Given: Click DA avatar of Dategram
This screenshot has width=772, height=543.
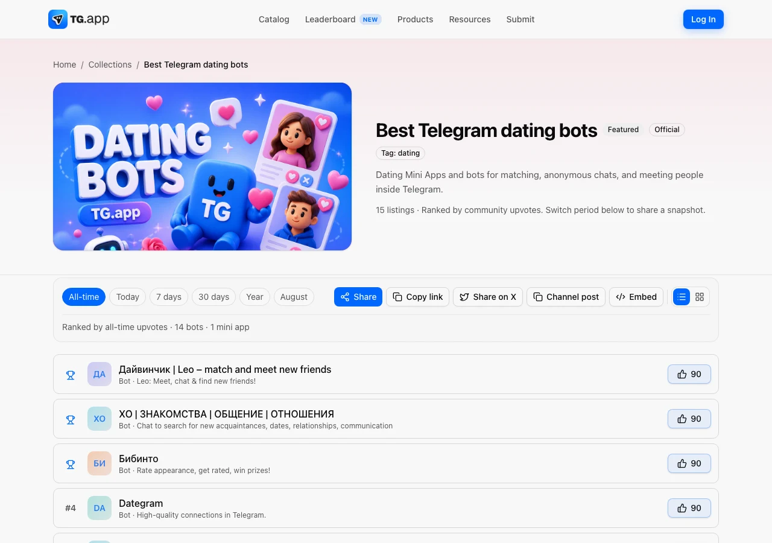Looking at the screenshot, I should tap(100, 508).
